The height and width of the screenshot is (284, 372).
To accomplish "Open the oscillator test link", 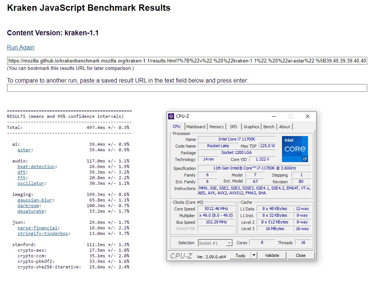I will click(x=31, y=183).
